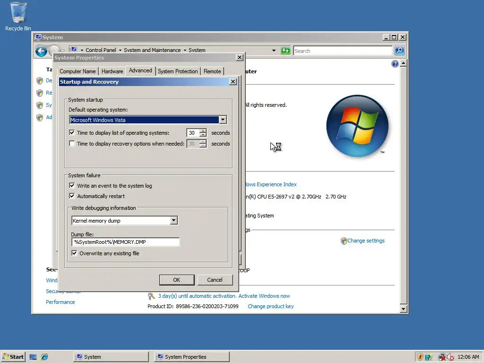Click OK in Startup and Recovery

pos(177,280)
